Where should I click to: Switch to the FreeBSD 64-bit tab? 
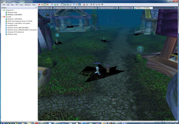[44, 8]
